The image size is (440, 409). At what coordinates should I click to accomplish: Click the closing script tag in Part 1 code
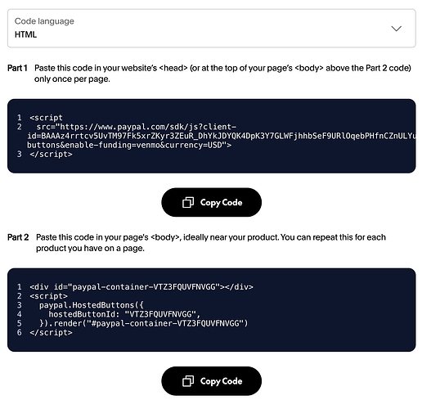pos(51,154)
